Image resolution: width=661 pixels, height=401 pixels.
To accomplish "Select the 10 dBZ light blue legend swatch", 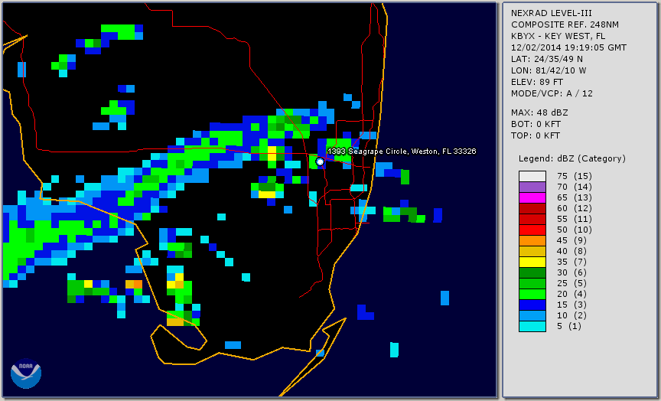I will (x=532, y=315).
